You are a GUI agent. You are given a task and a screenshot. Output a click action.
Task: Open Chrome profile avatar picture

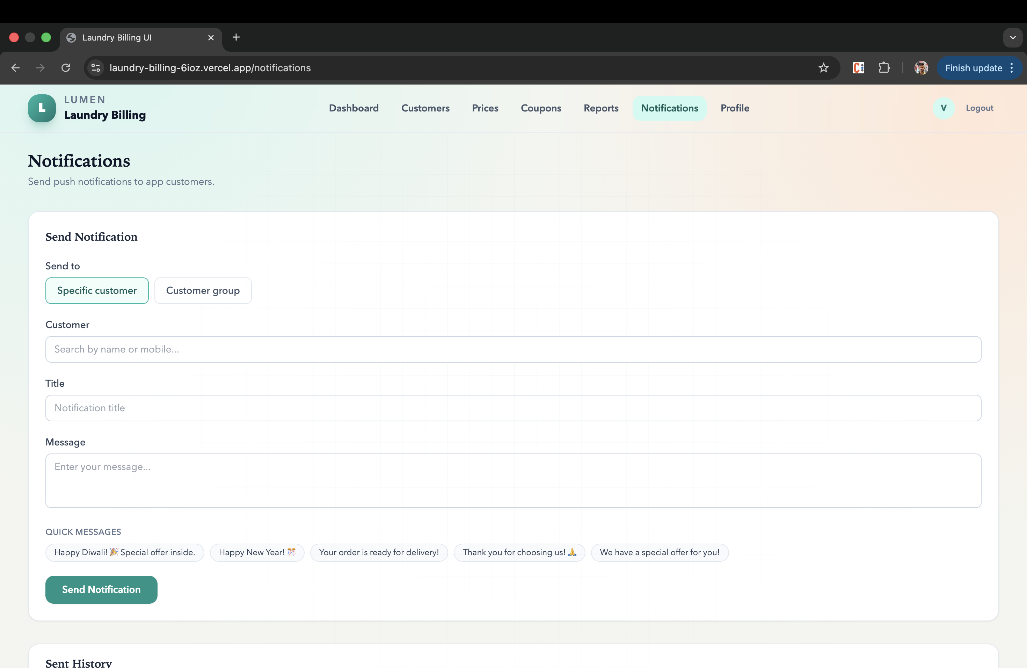click(921, 68)
